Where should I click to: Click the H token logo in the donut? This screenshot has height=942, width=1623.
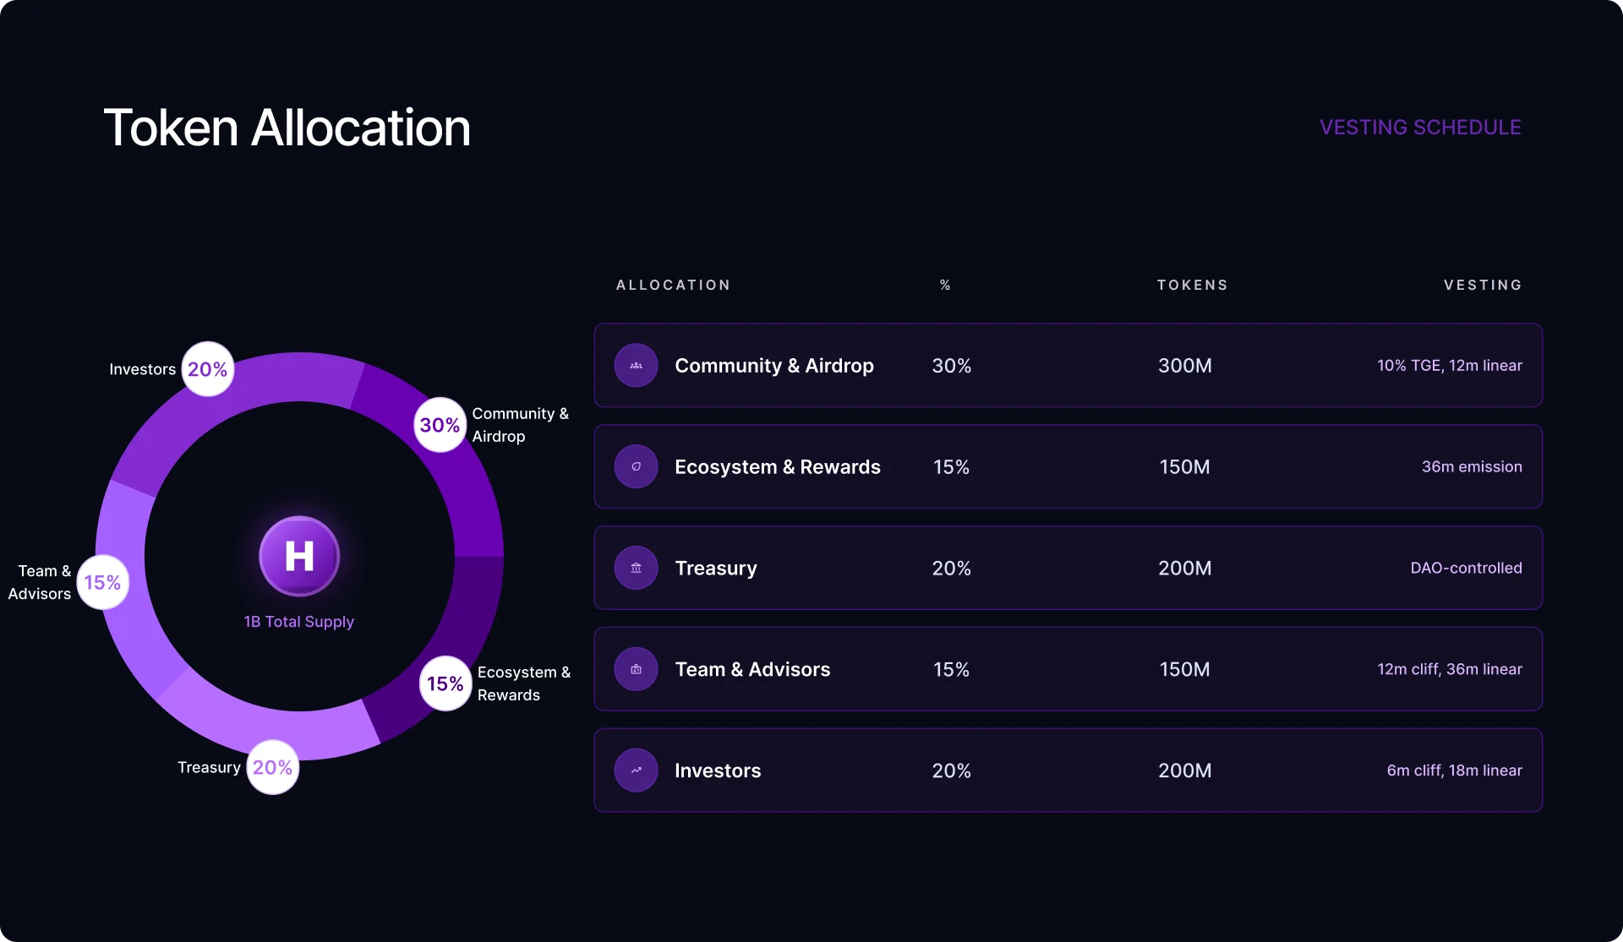coord(299,556)
